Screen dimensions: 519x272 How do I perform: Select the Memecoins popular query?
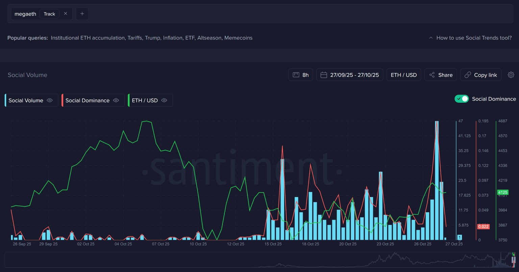tap(238, 38)
